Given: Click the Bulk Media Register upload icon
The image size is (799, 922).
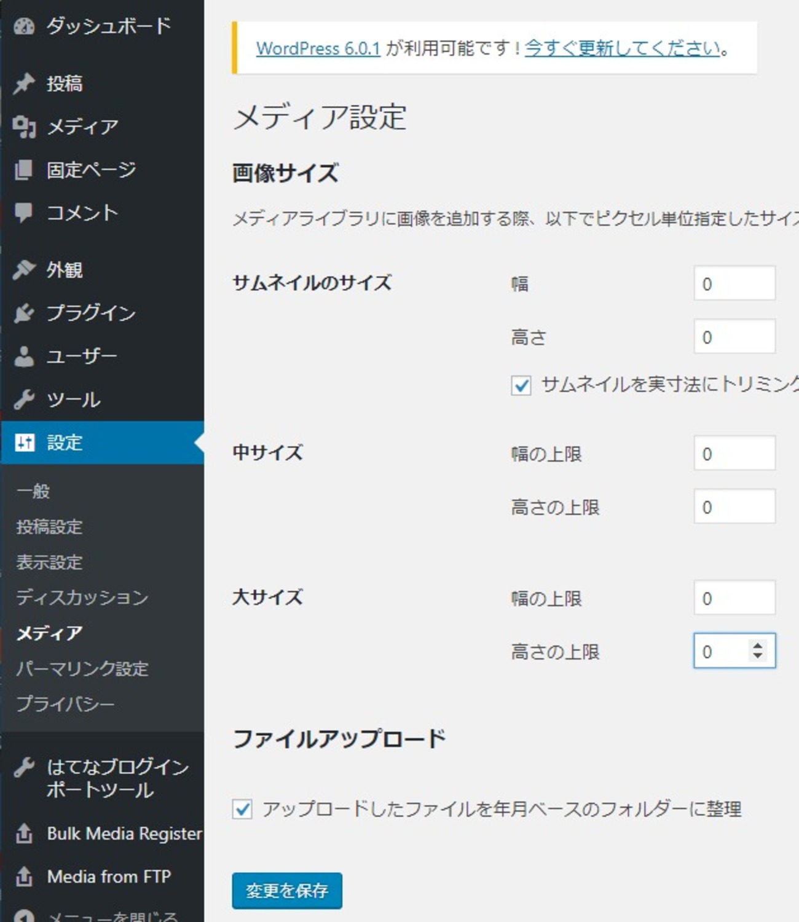Looking at the screenshot, I should point(24,833).
